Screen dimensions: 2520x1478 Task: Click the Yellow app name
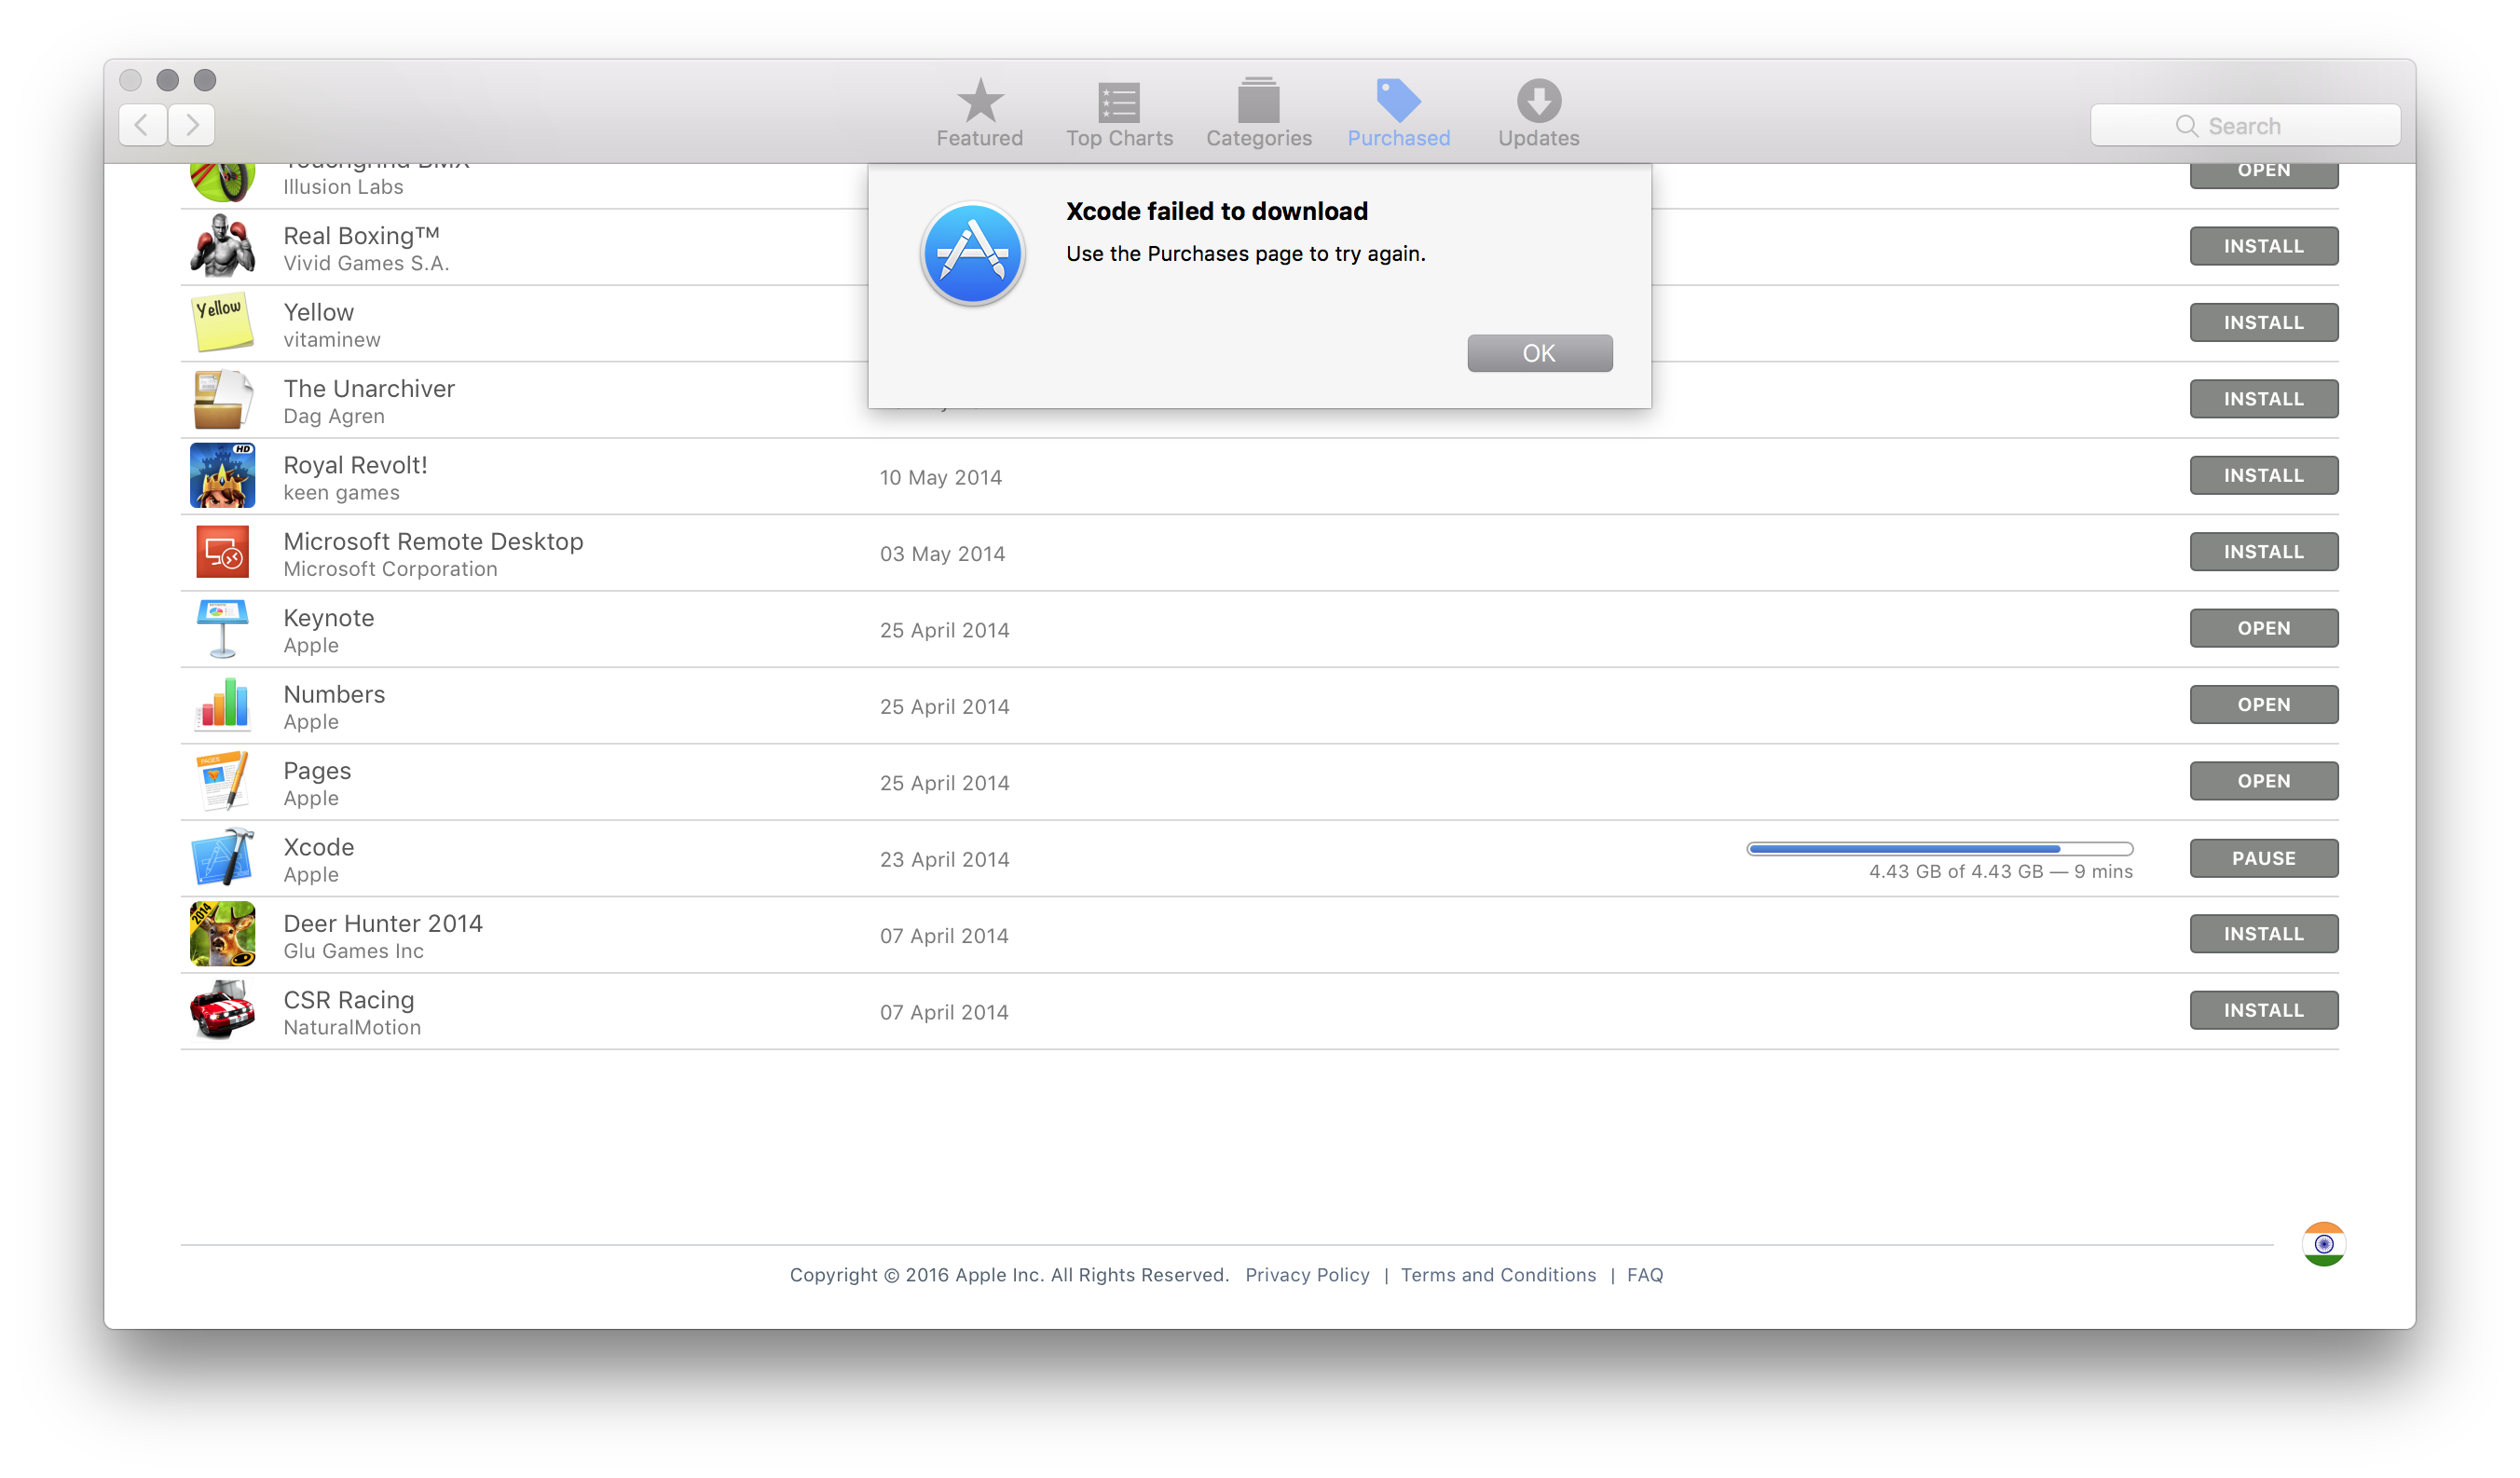pos(318,312)
